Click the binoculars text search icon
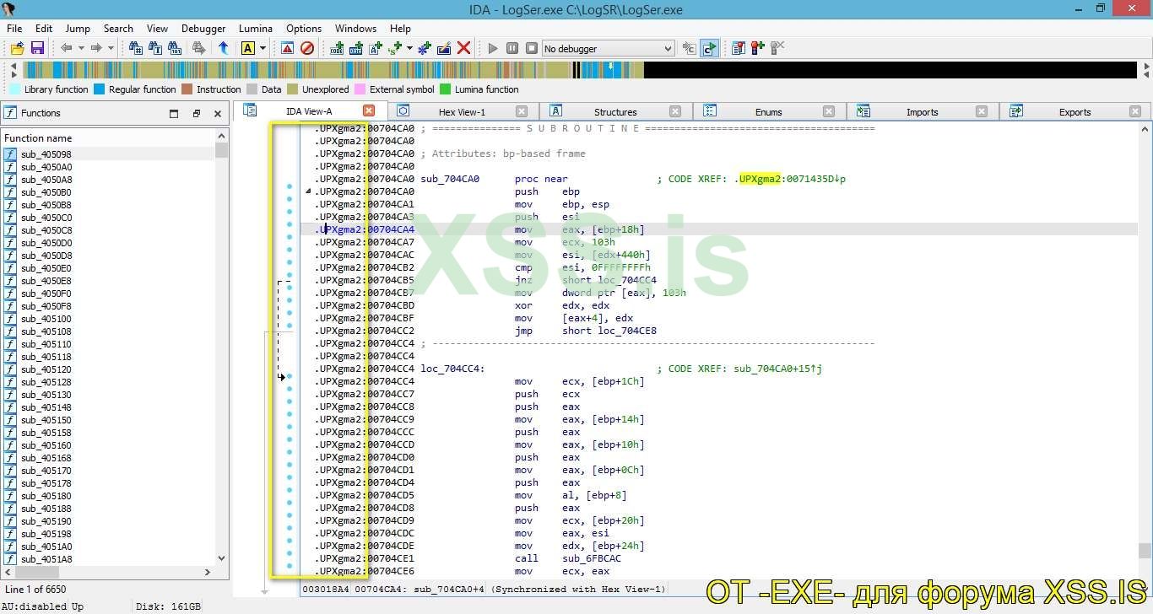This screenshot has width=1153, height=614. tap(155, 48)
